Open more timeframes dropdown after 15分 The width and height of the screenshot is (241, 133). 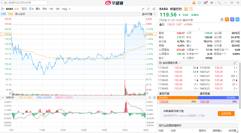pos(70,9)
